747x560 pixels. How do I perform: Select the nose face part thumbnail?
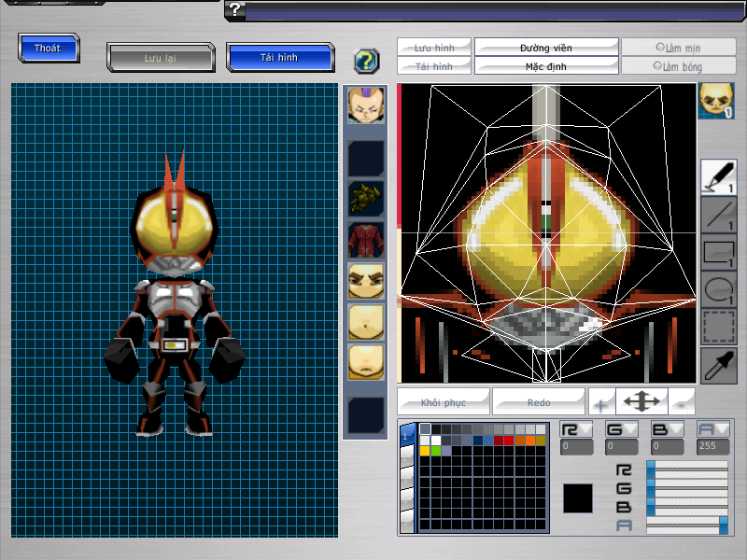(365, 322)
